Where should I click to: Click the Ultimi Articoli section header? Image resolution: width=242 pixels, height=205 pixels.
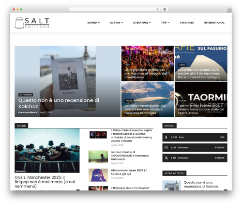click(174, 173)
